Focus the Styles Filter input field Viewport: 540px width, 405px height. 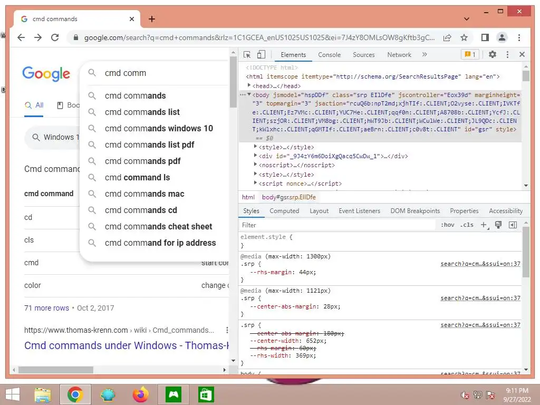click(337, 225)
